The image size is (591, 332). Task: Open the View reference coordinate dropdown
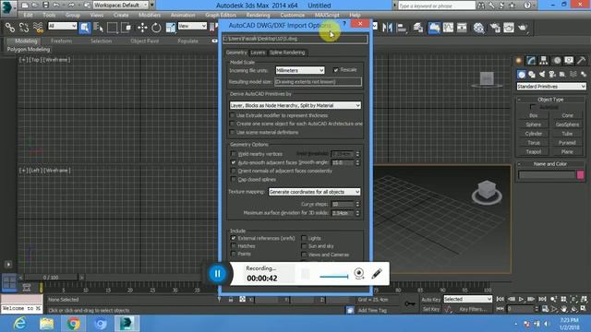192,26
